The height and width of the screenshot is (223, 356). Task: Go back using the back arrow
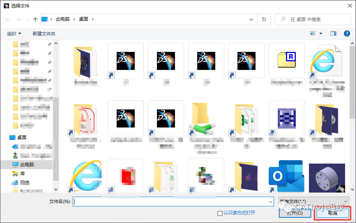tap(8, 20)
